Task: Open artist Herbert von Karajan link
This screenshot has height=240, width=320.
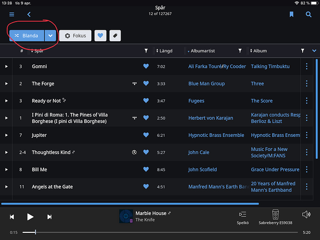Action: tap(210, 118)
